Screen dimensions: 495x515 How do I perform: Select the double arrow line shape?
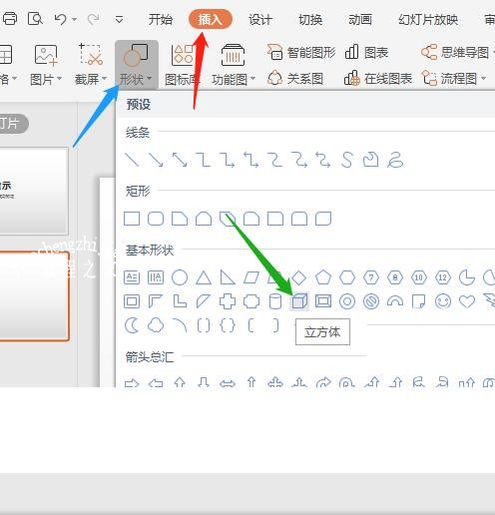pyautogui.click(x=180, y=160)
